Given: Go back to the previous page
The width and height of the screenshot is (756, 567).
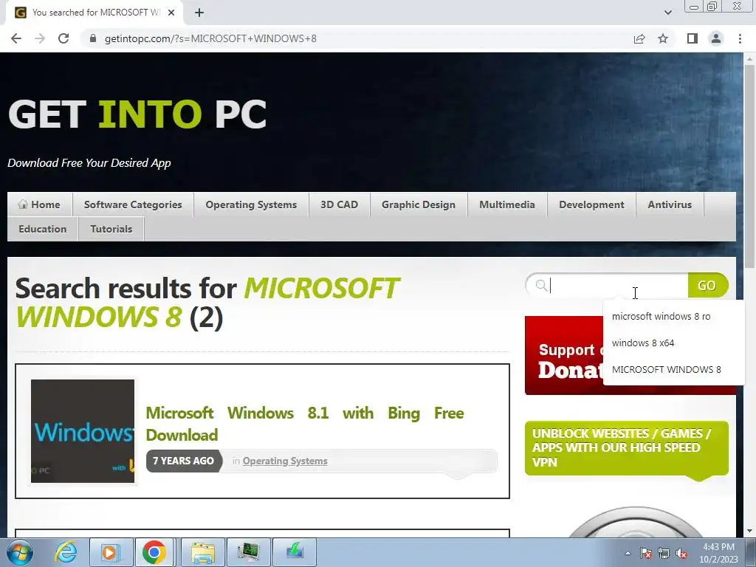Looking at the screenshot, I should [x=16, y=38].
